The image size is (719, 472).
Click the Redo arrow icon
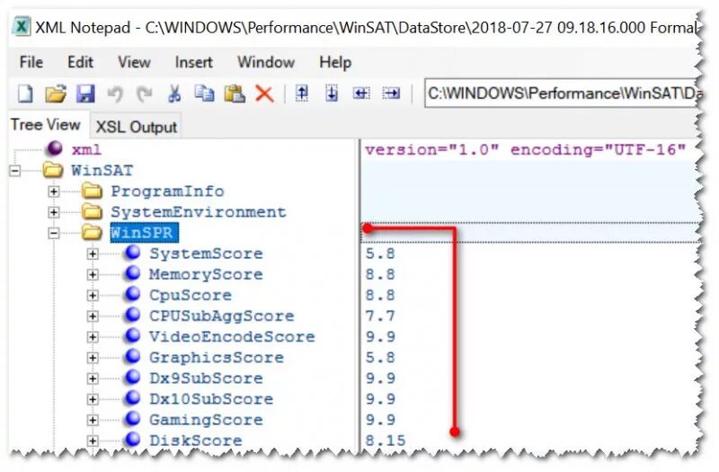[145, 94]
